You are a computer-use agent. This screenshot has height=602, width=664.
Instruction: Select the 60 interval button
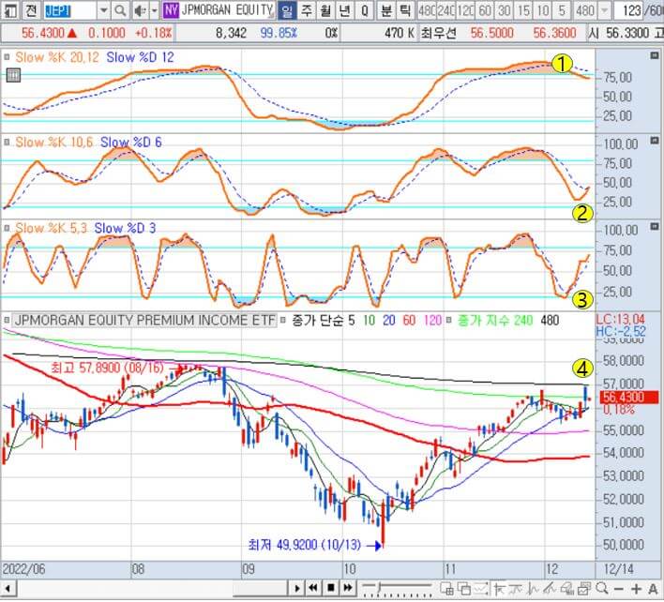[x=485, y=10]
